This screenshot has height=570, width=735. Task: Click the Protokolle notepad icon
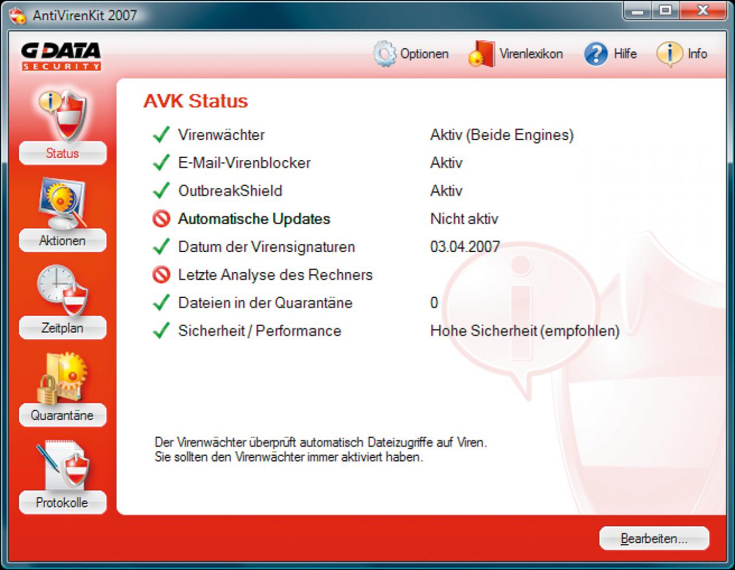(x=62, y=465)
